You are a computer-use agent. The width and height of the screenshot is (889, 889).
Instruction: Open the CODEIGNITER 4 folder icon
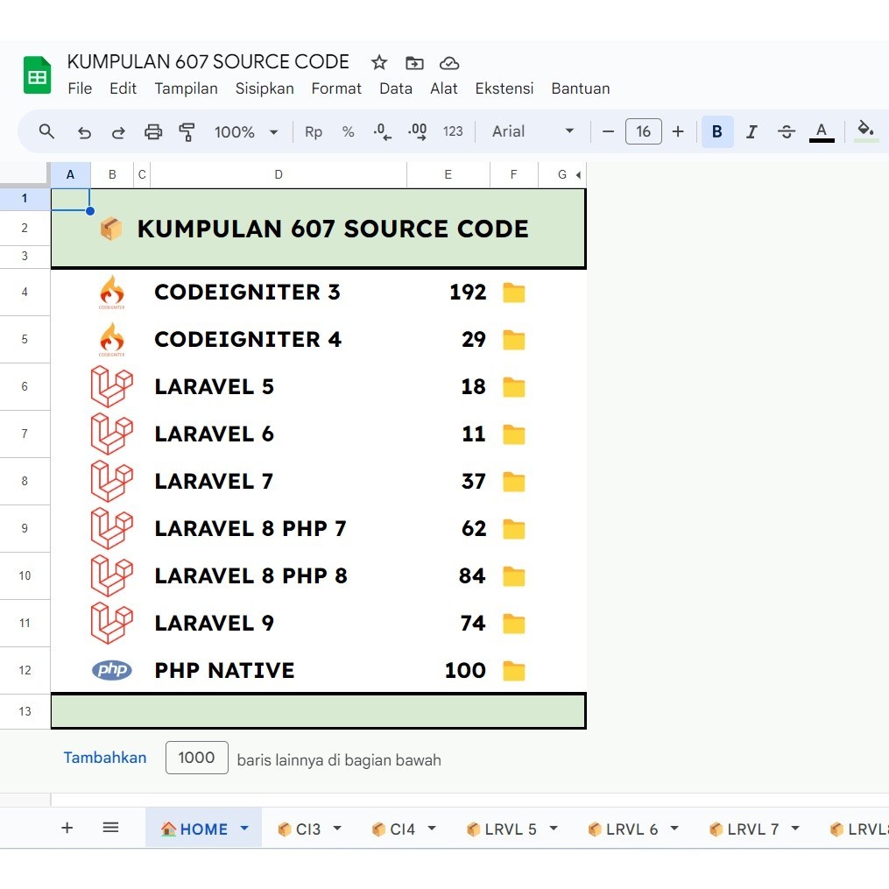(x=513, y=340)
